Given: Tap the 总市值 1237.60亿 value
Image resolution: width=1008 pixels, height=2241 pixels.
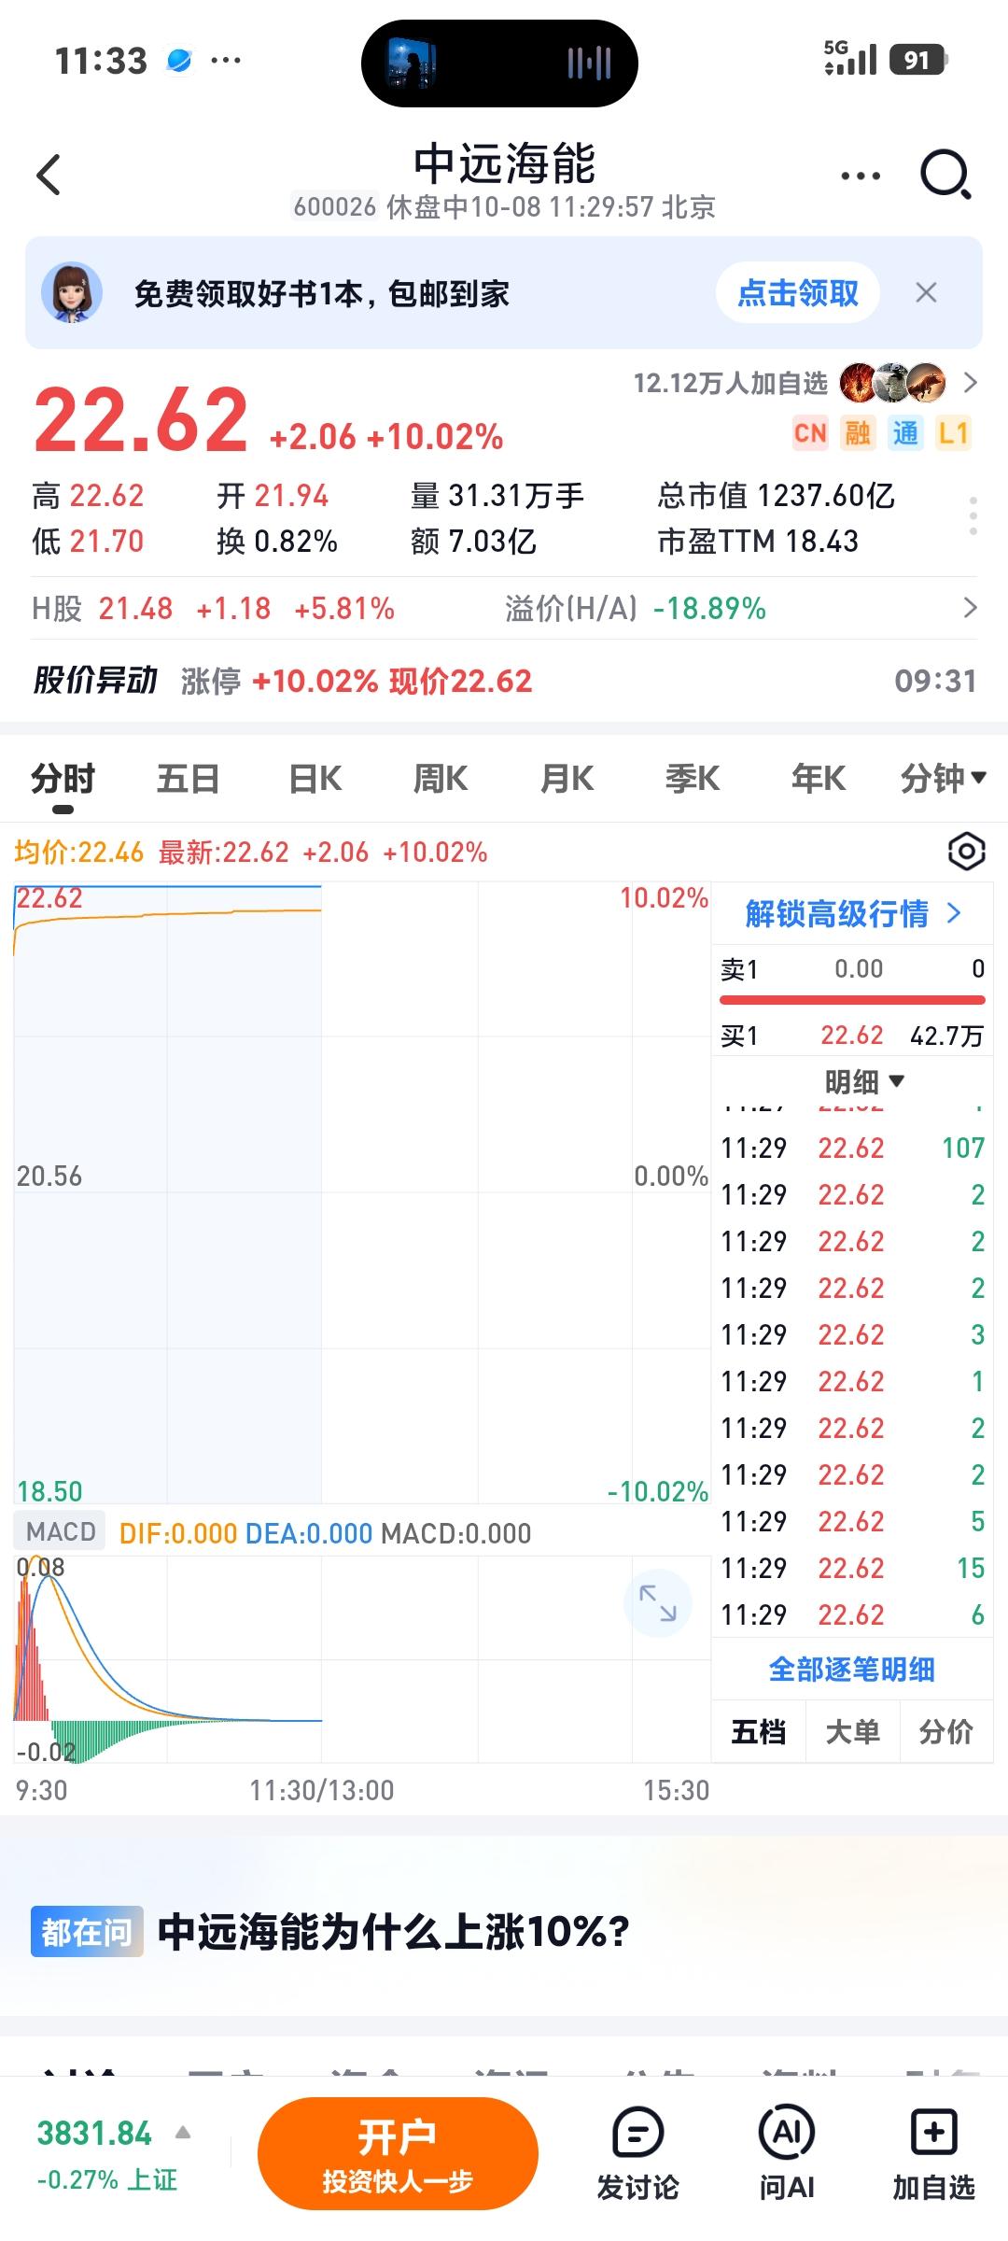Looking at the screenshot, I should coord(776,496).
